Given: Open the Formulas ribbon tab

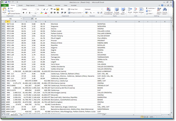Looking at the screenshot, I should (x=41, y=5).
